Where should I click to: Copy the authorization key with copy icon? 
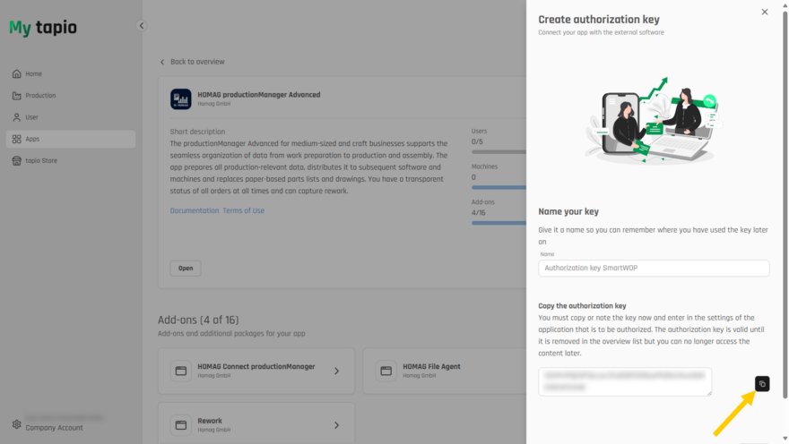pyautogui.click(x=762, y=384)
